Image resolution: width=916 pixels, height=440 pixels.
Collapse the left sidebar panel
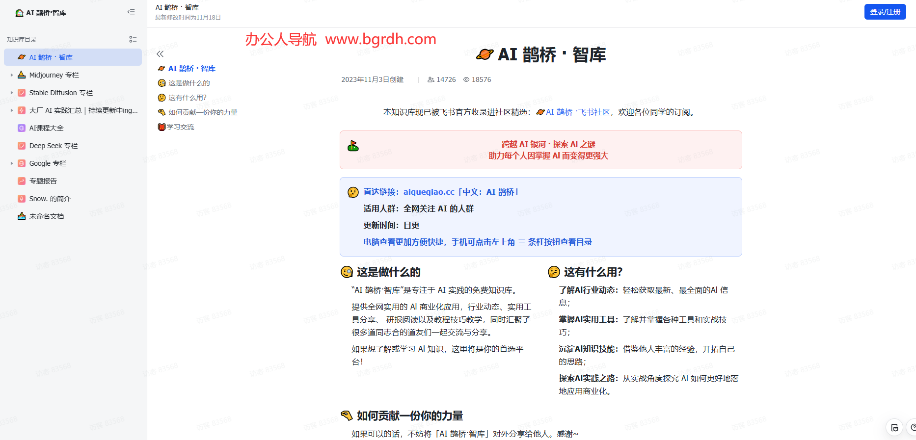point(131,12)
